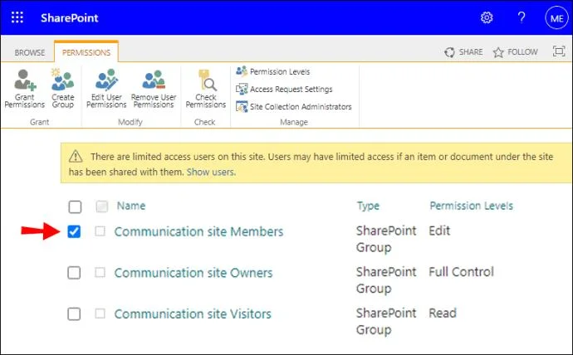Click the small gray box beside Communication site Members
573x355 pixels.
(x=100, y=231)
